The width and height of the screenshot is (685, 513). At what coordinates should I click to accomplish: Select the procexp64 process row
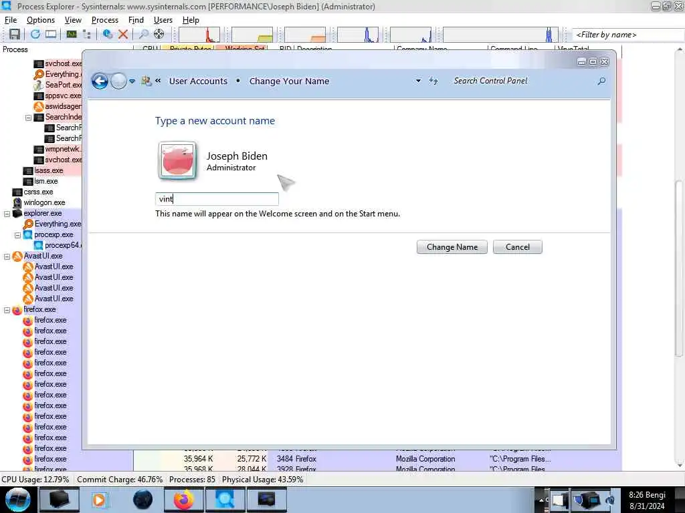click(64, 245)
